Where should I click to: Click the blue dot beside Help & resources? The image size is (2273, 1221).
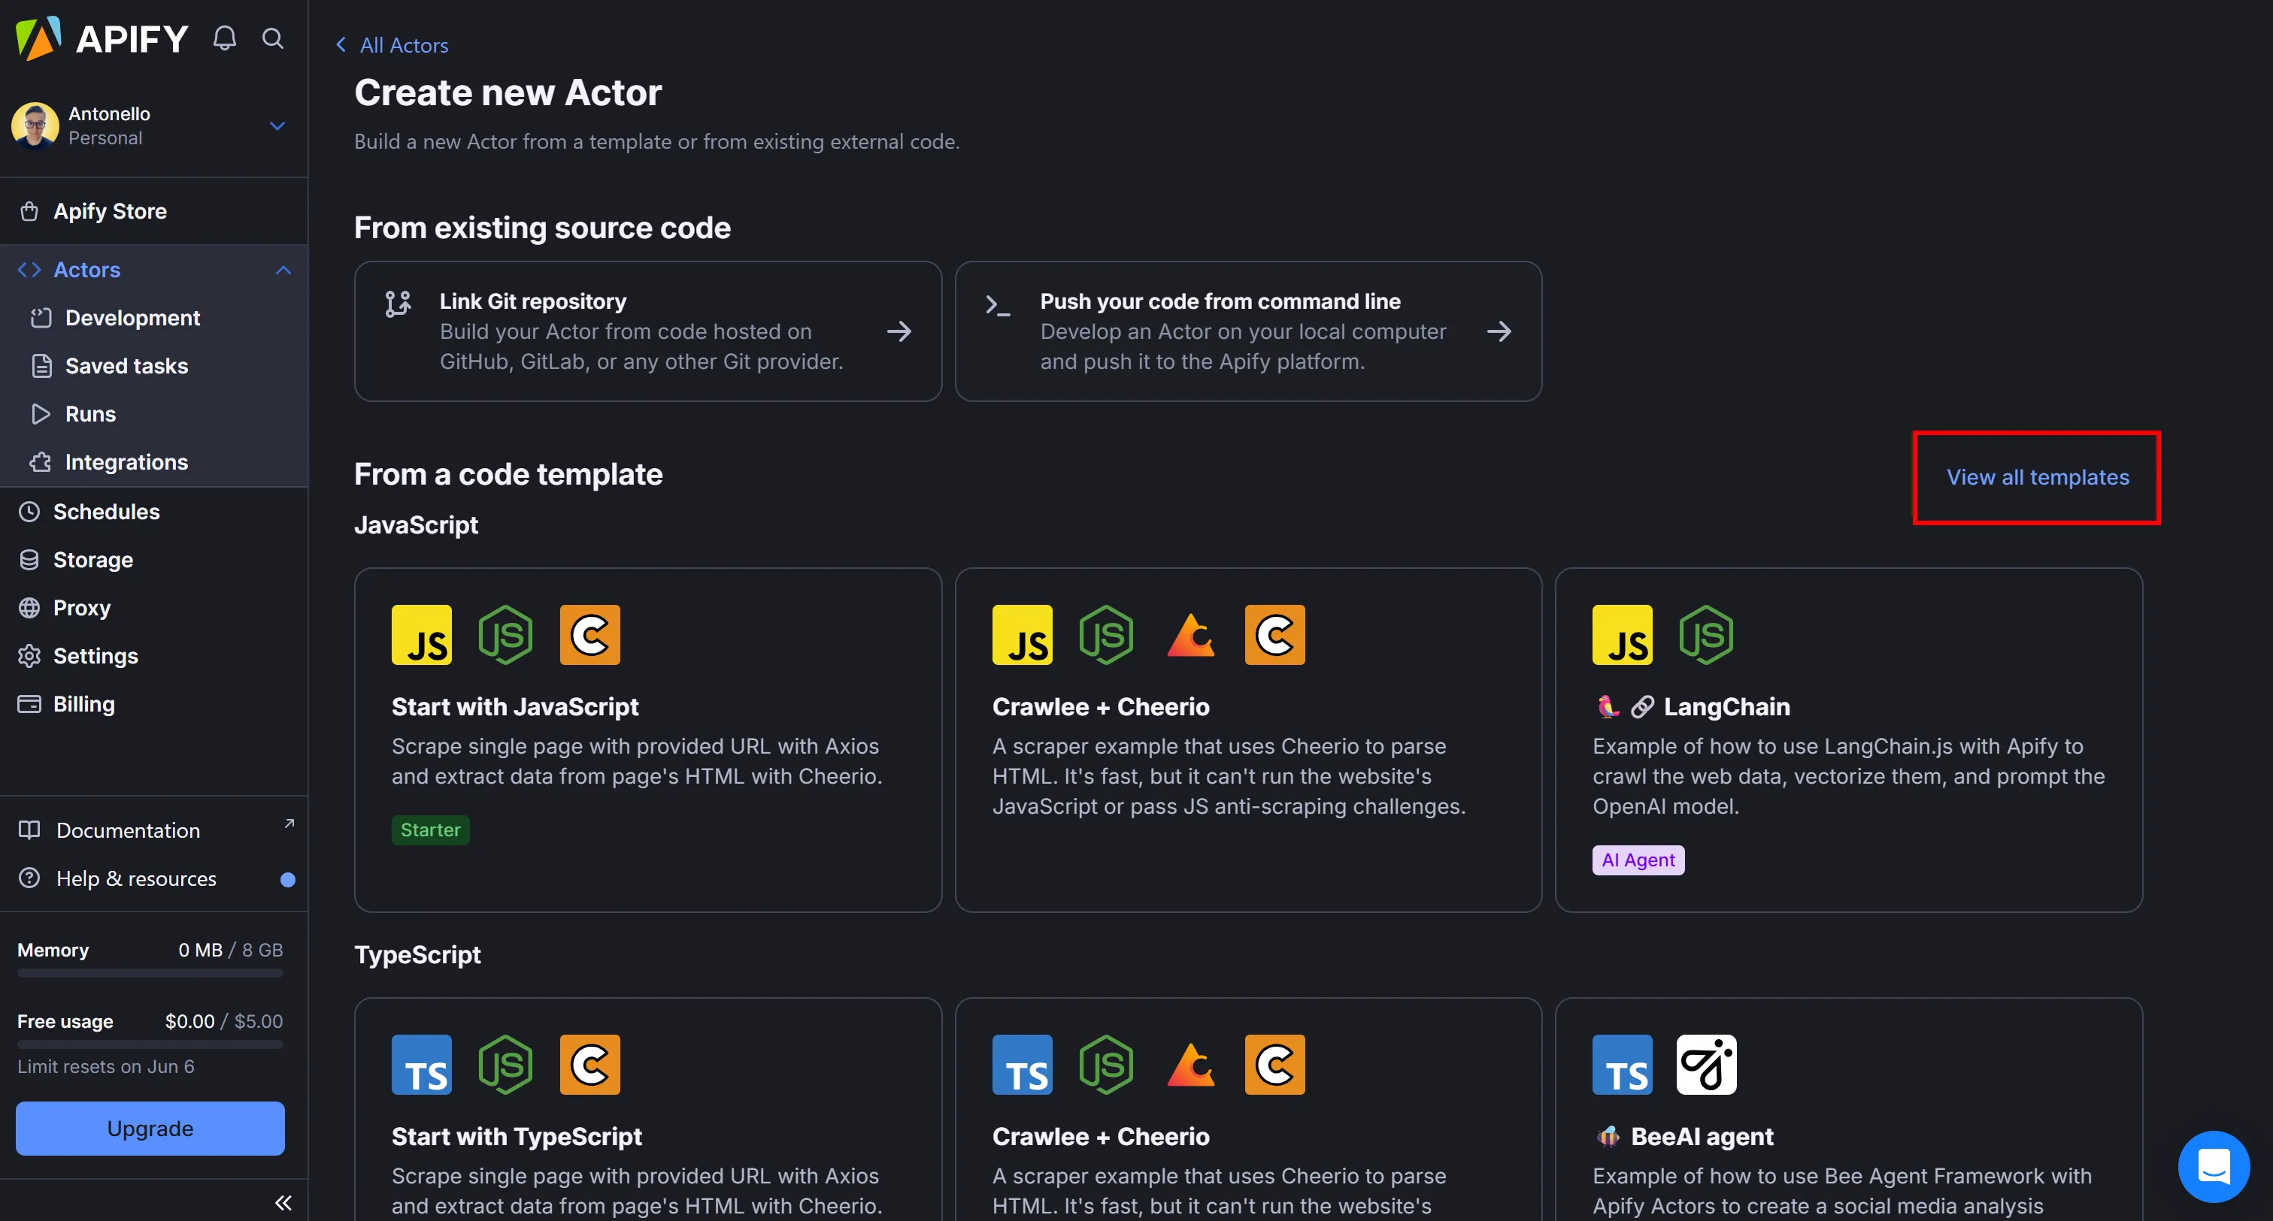288,879
